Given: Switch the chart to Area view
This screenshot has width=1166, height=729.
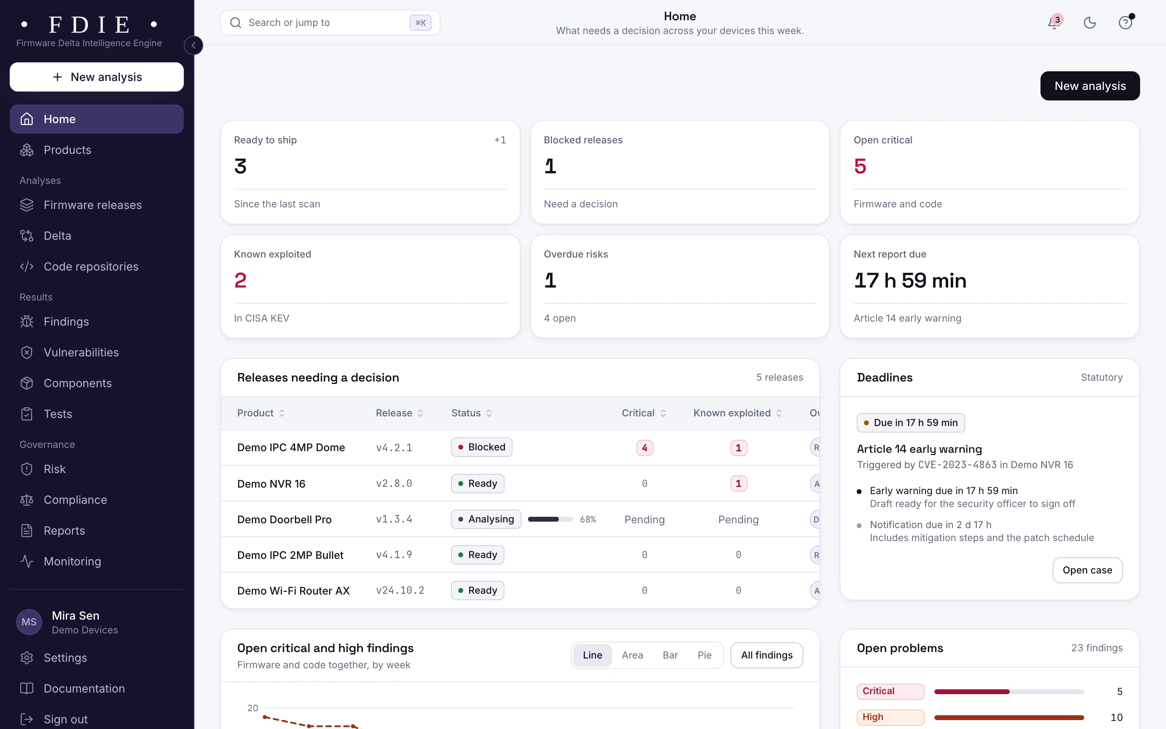Looking at the screenshot, I should pos(632,655).
